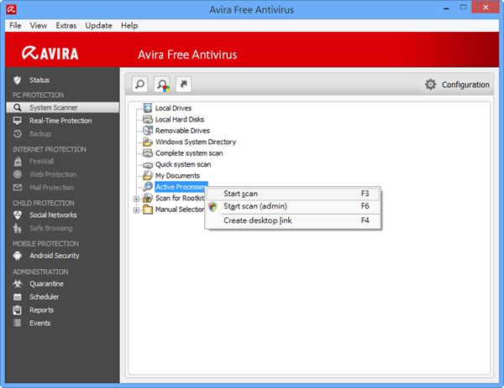
Task: Click the Android Security icon in sidebar
Action: [x=18, y=256]
